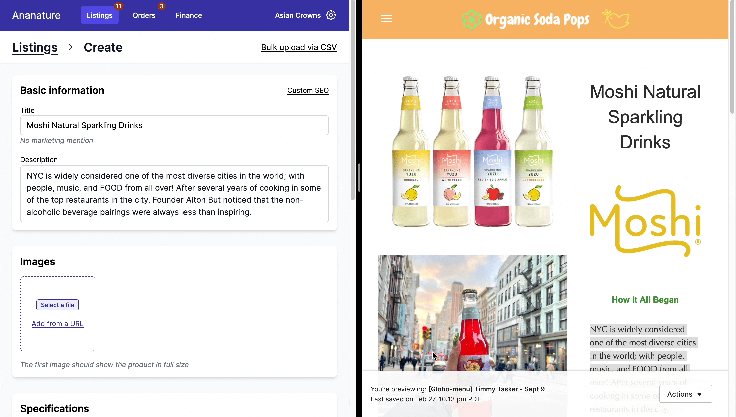The image size is (736, 417).
Task: Switch to the Finance tab
Action: tap(189, 15)
